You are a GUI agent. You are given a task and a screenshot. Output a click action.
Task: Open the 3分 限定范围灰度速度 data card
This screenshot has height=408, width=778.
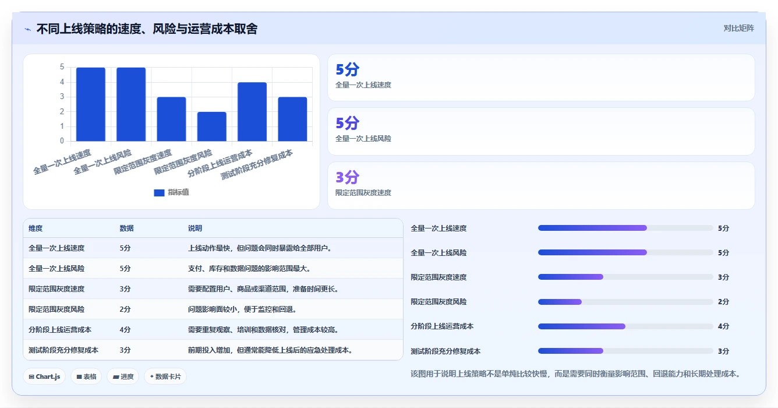pyautogui.click(x=541, y=185)
